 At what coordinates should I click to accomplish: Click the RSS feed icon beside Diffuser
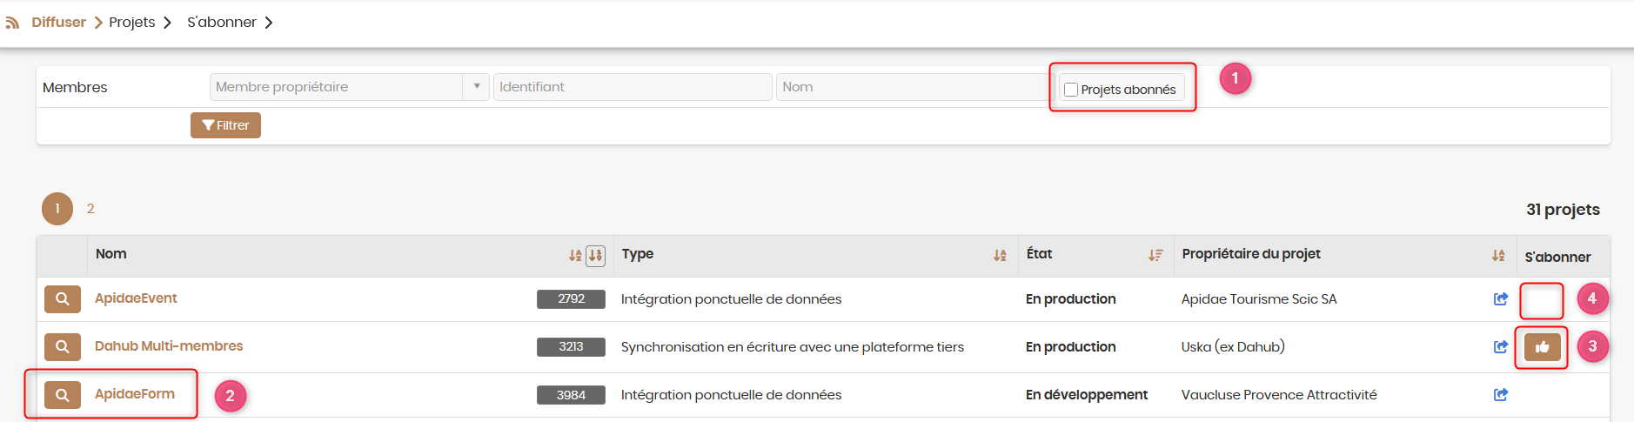pyautogui.click(x=12, y=23)
